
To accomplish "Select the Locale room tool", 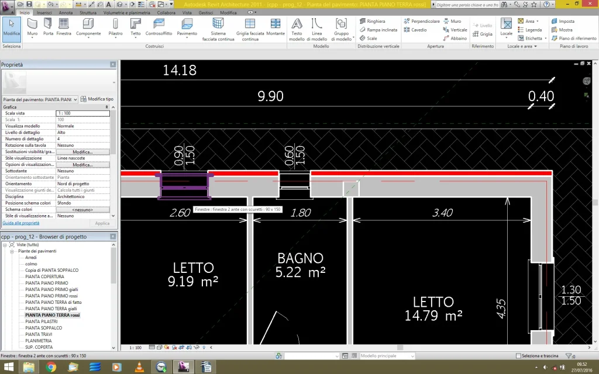I will (x=506, y=28).
